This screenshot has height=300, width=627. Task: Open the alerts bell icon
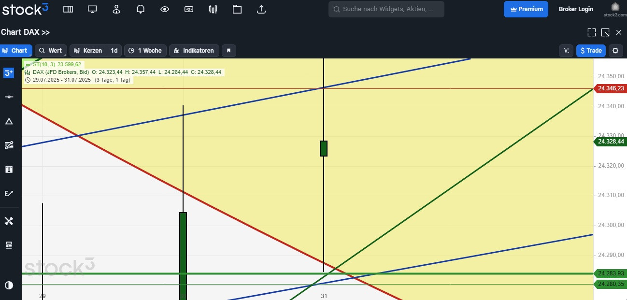(x=141, y=9)
